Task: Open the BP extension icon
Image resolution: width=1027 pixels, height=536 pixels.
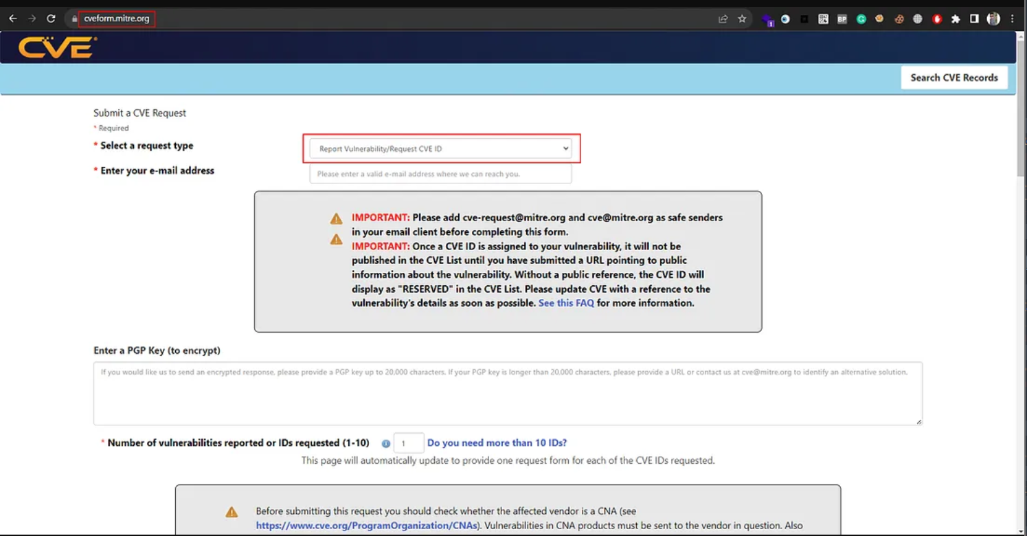Action: click(x=842, y=19)
